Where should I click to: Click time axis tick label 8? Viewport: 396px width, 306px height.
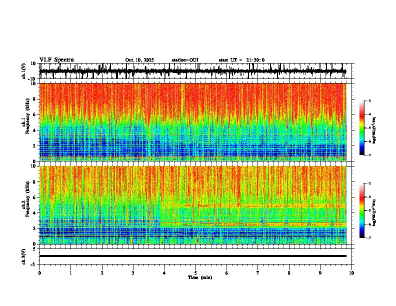click(289, 273)
